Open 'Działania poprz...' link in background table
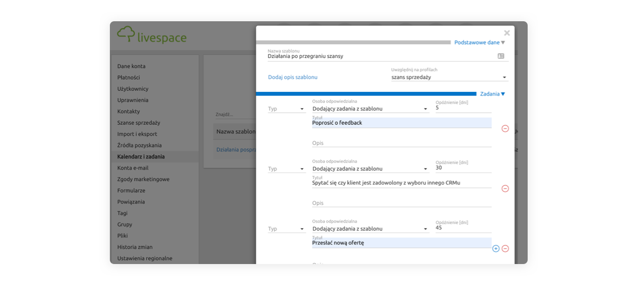Image resolution: width=637 pixels, height=289 pixels. tap(236, 150)
